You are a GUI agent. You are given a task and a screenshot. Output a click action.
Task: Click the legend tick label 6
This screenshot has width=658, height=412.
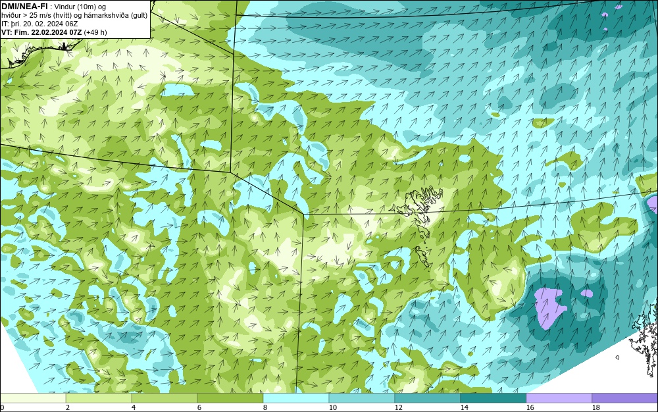(199, 407)
